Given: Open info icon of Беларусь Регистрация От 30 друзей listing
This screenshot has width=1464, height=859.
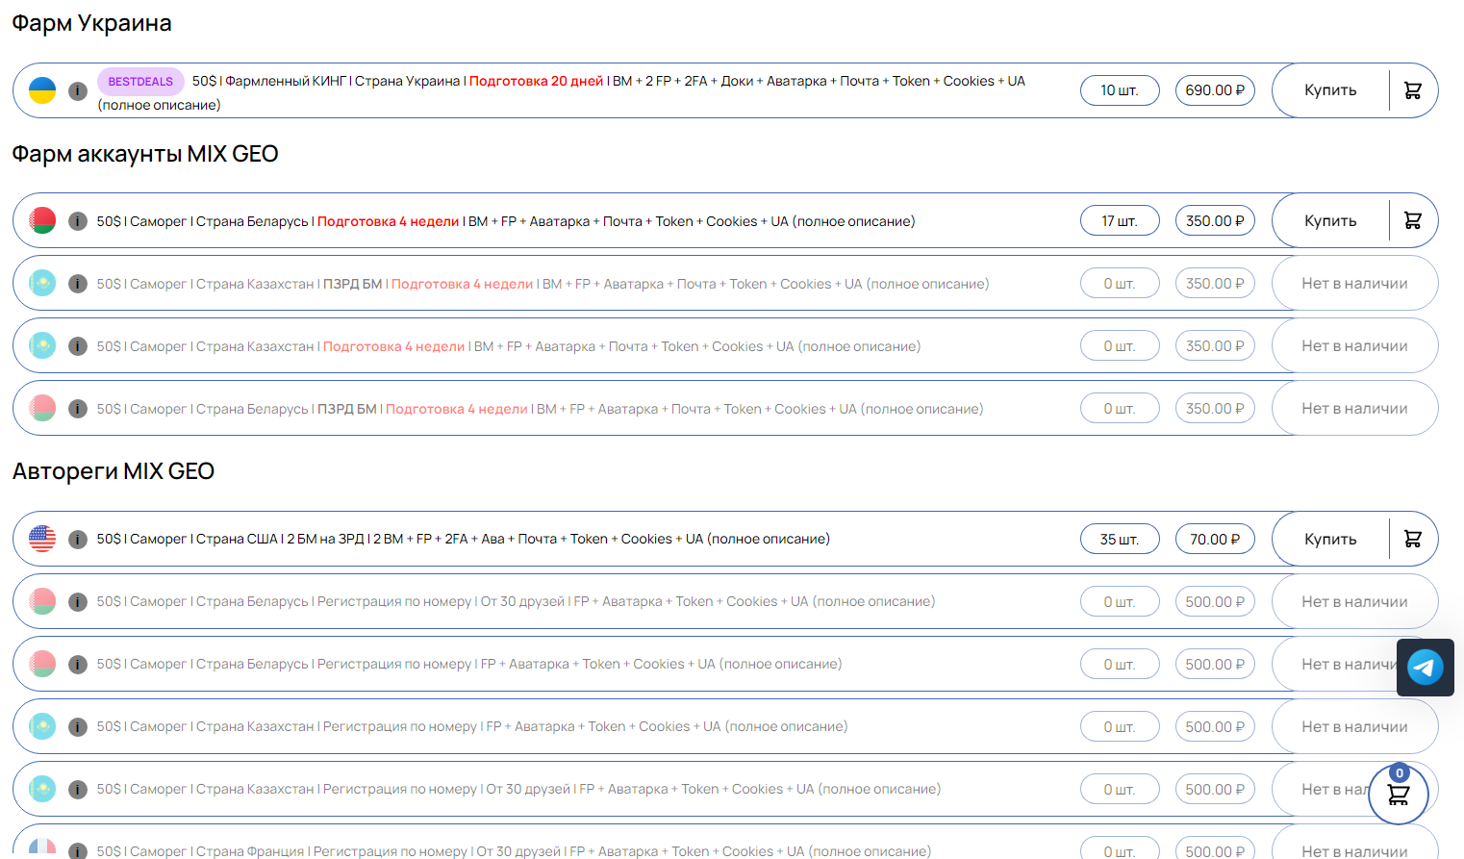Looking at the screenshot, I should 78,602.
